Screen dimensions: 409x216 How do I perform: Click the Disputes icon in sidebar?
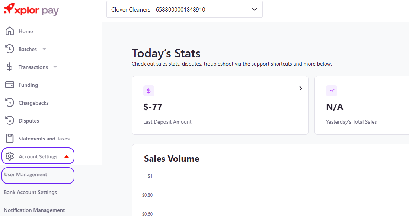10,121
